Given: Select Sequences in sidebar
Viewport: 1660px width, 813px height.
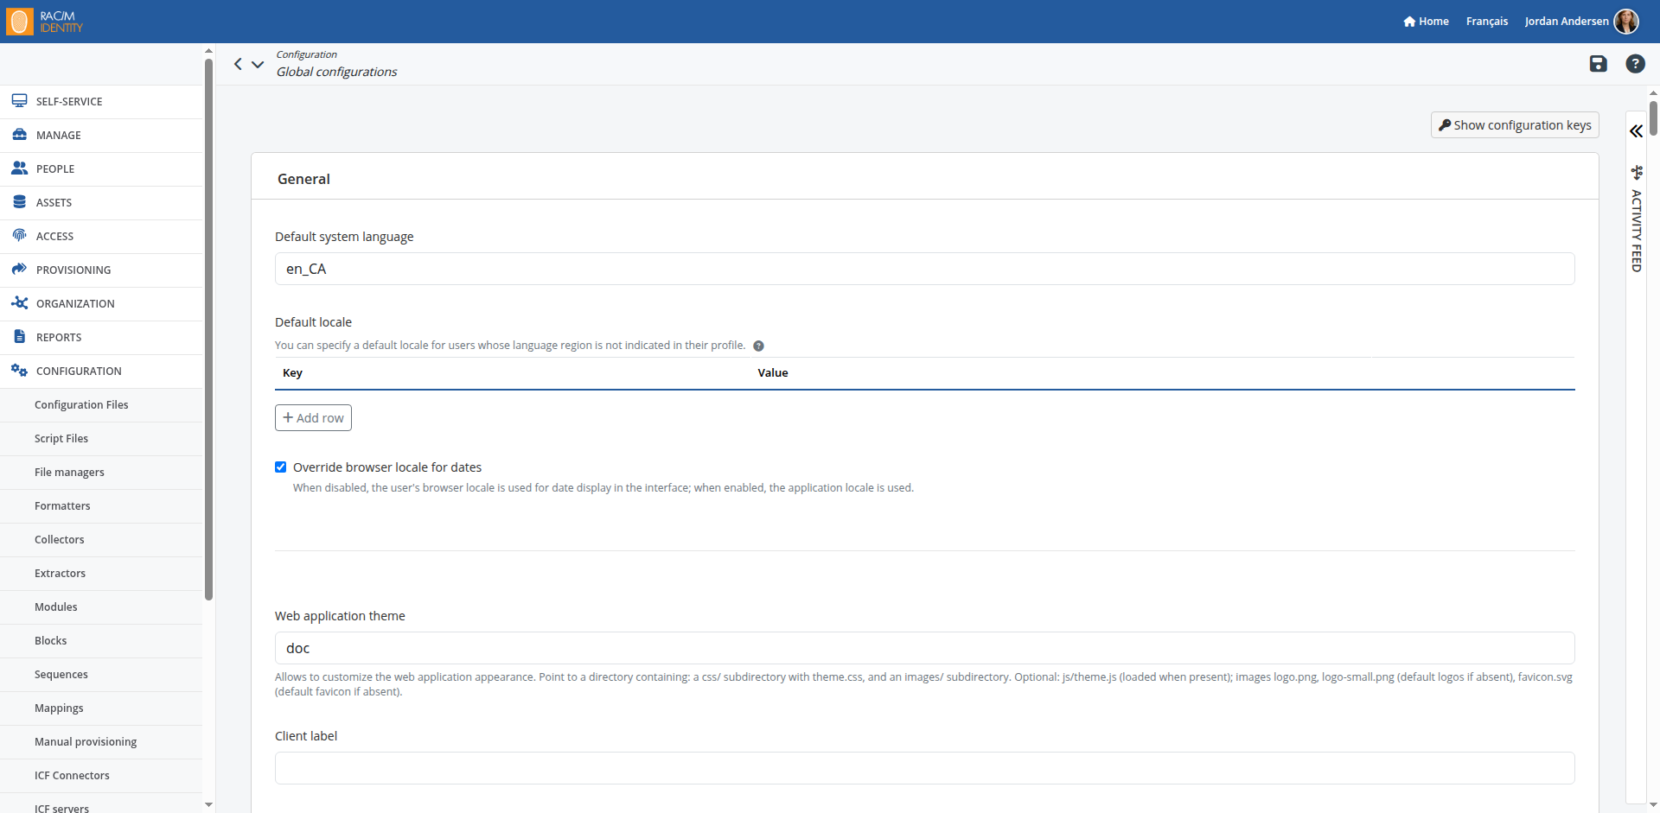Looking at the screenshot, I should click(101, 675).
